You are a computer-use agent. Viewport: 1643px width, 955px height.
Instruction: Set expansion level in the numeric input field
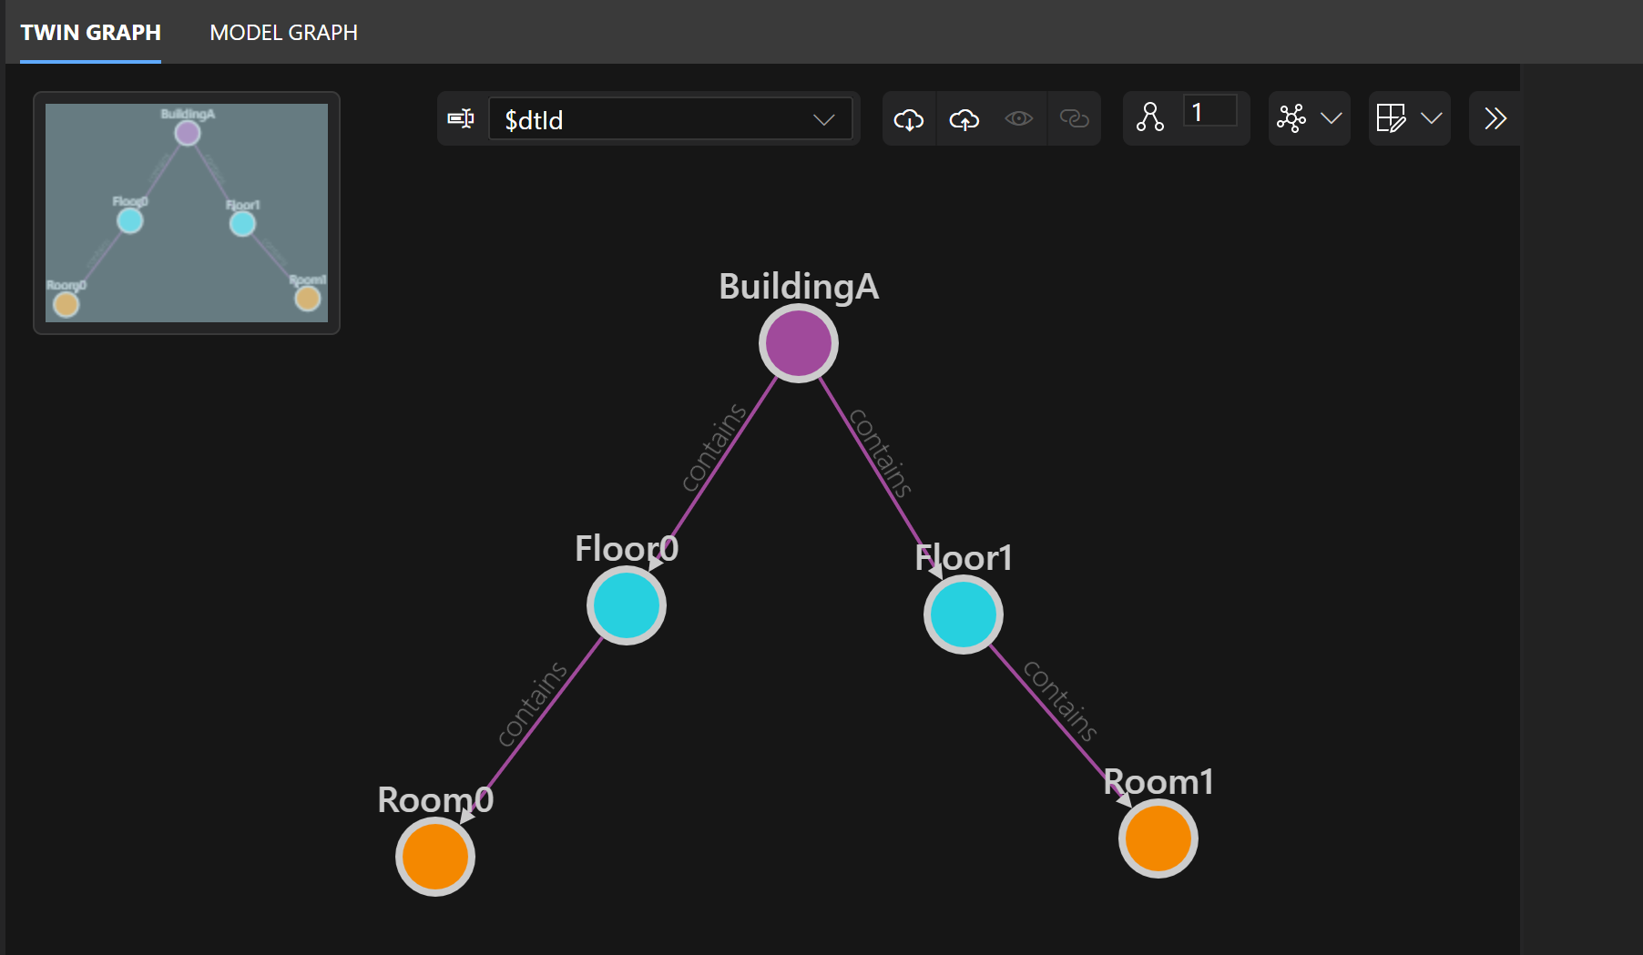pos(1209,111)
